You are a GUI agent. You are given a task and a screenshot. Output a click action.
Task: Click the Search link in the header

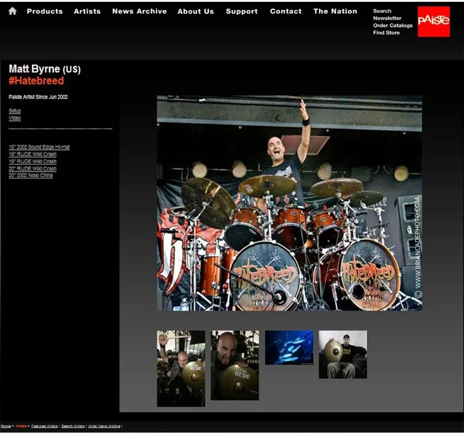click(x=382, y=11)
